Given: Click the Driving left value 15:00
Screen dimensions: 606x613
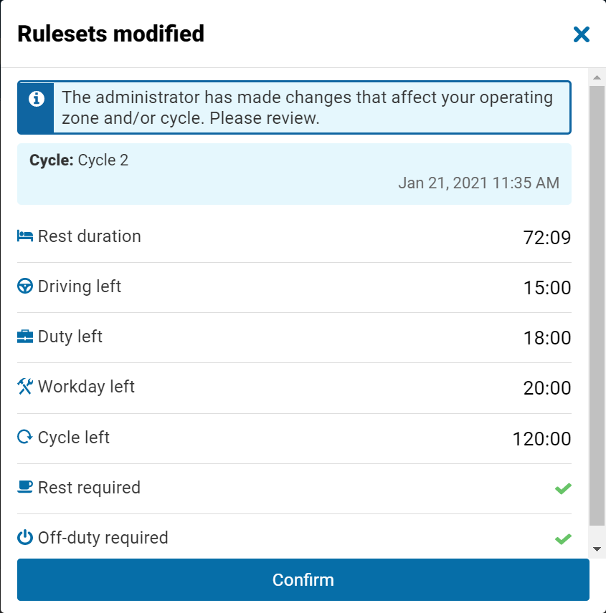Looking at the screenshot, I should pos(547,288).
